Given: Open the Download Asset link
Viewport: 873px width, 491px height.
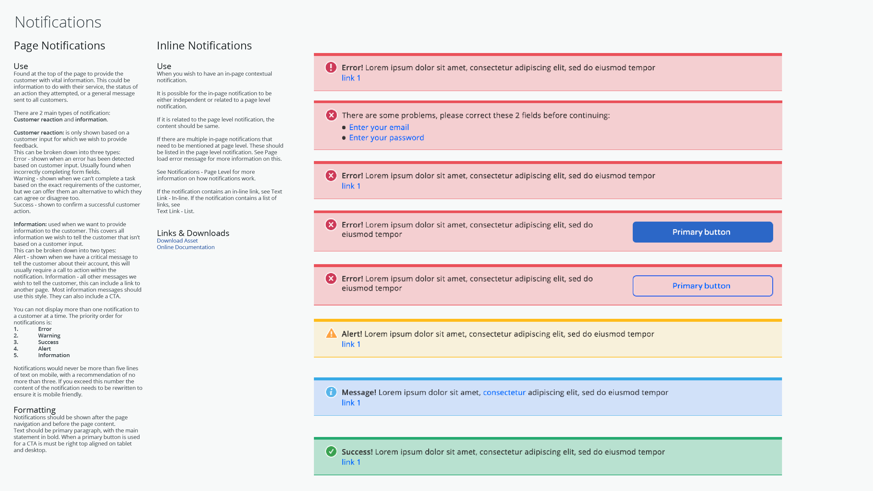Looking at the screenshot, I should [x=177, y=241].
